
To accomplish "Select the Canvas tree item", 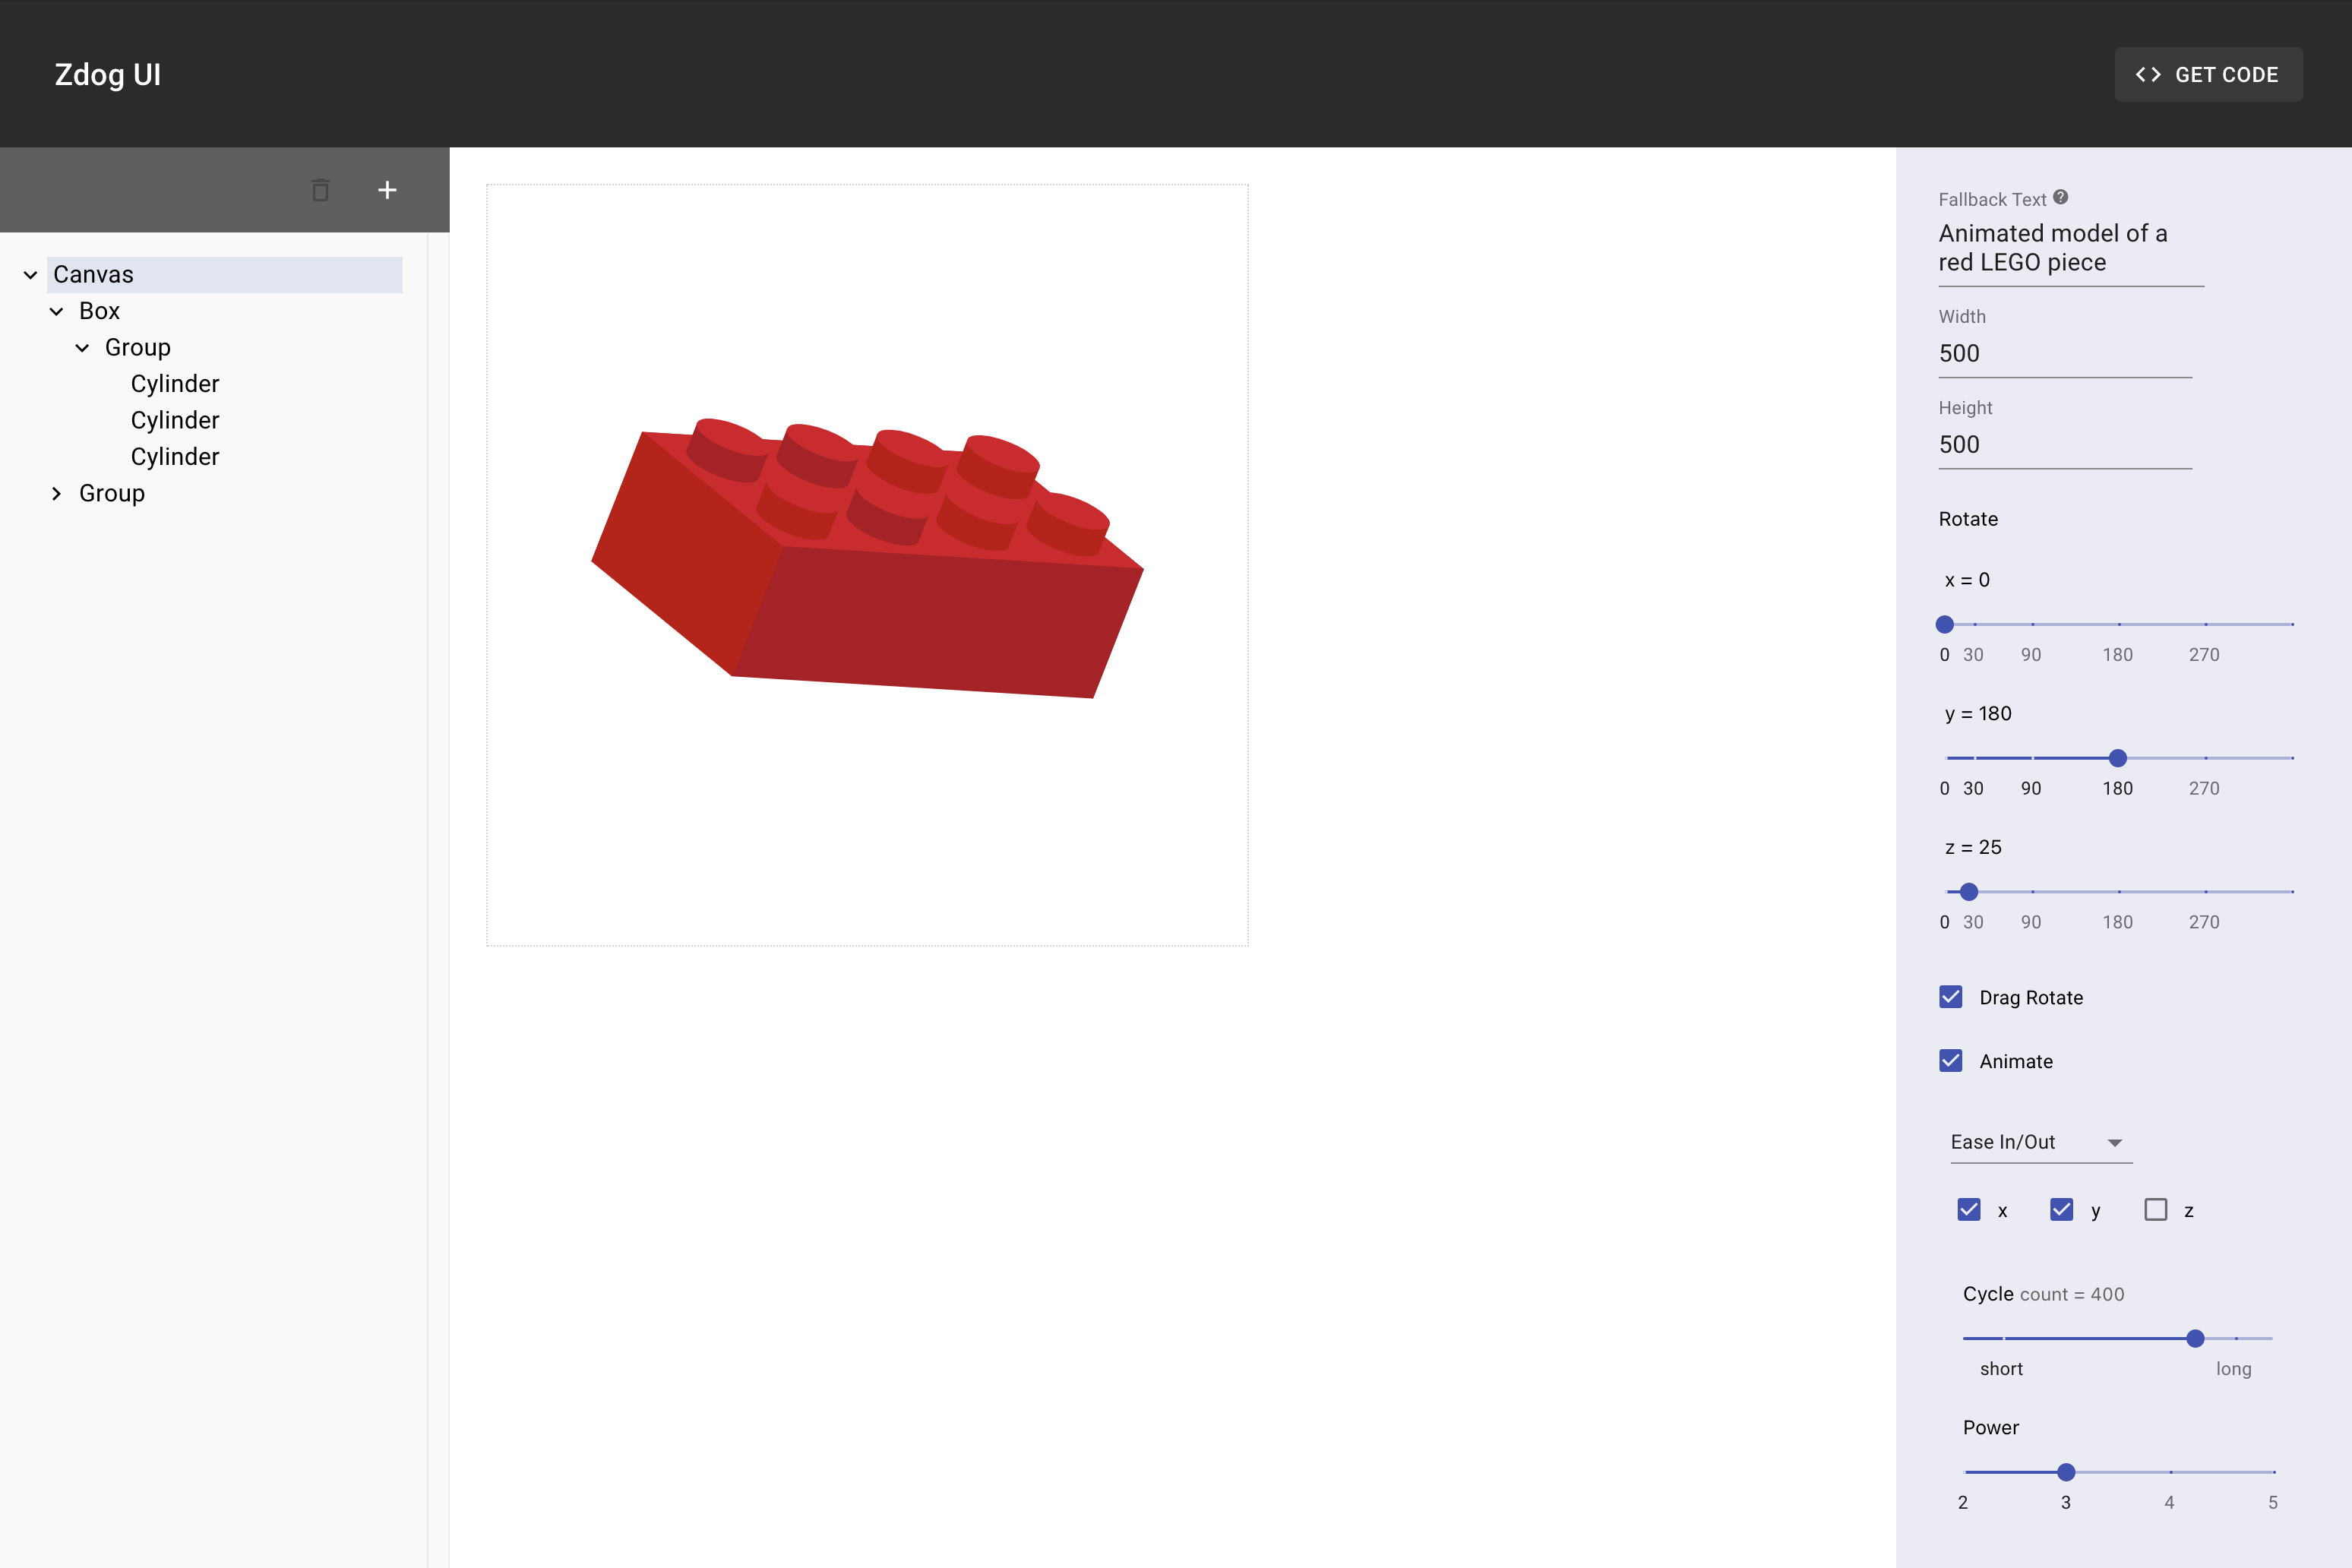I will (x=224, y=275).
